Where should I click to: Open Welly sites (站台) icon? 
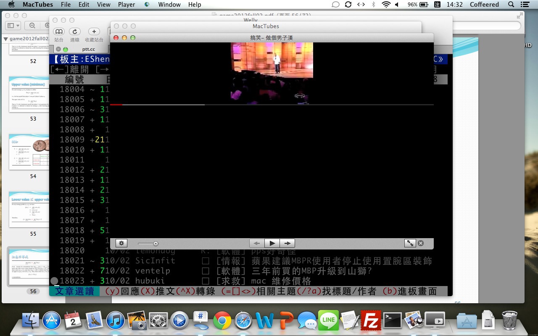[x=59, y=31]
